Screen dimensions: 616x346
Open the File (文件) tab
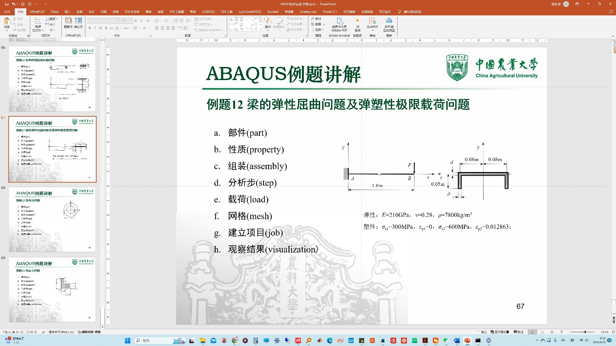(x=7, y=12)
